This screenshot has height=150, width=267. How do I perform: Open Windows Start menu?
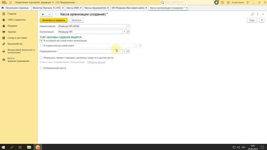(3, 147)
